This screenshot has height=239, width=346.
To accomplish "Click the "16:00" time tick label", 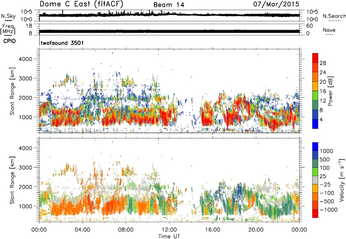I will (212, 230).
